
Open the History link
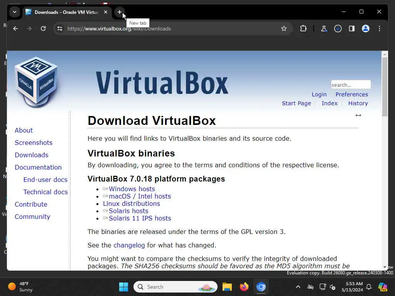[x=358, y=103]
